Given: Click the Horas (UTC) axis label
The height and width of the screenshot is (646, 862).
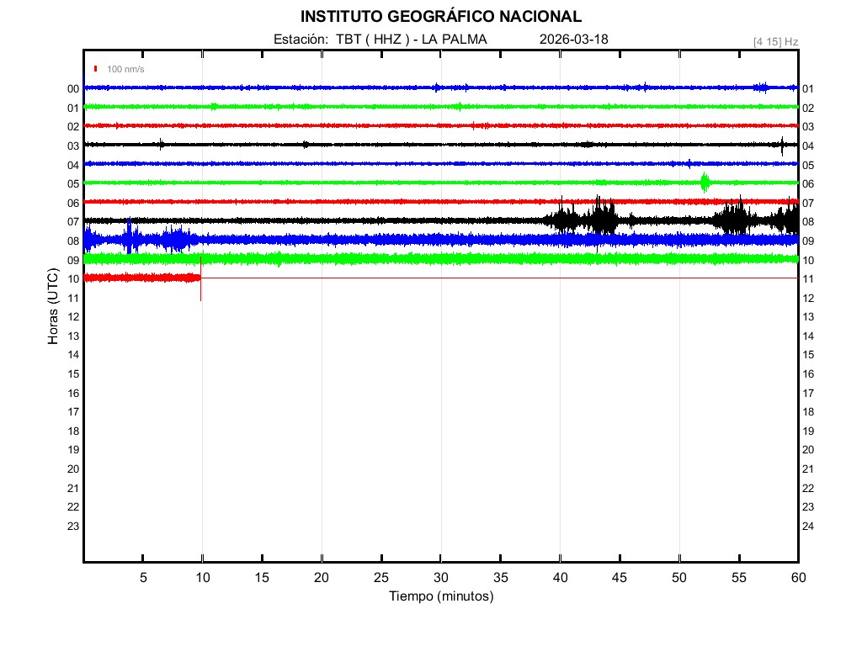Looking at the screenshot, I should [x=53, y=307].
